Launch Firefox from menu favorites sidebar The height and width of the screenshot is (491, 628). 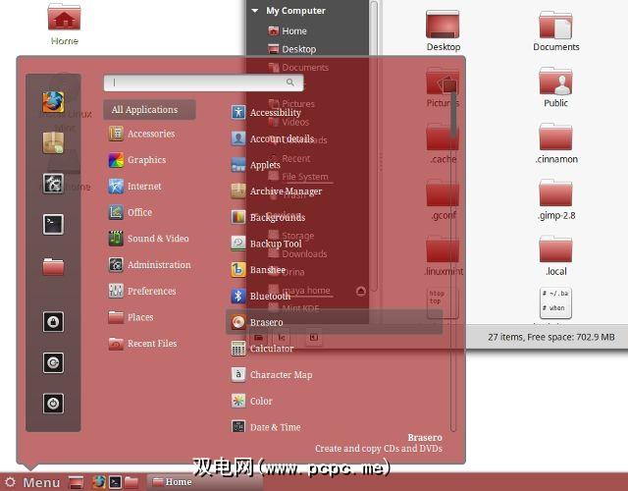click(x=53, y=102)
